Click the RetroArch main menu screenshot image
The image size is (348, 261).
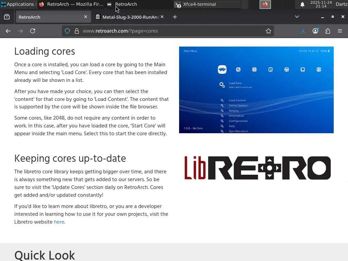tap(256, 90)
